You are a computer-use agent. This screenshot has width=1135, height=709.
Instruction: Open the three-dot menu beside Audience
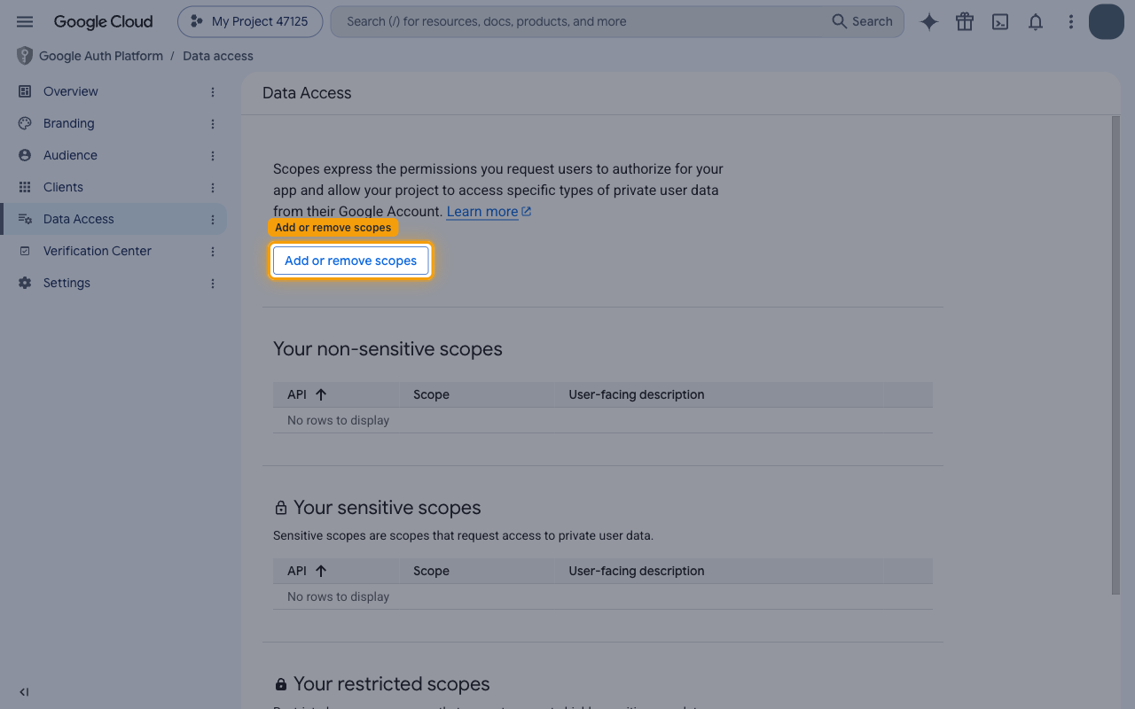tap(213, 155)
